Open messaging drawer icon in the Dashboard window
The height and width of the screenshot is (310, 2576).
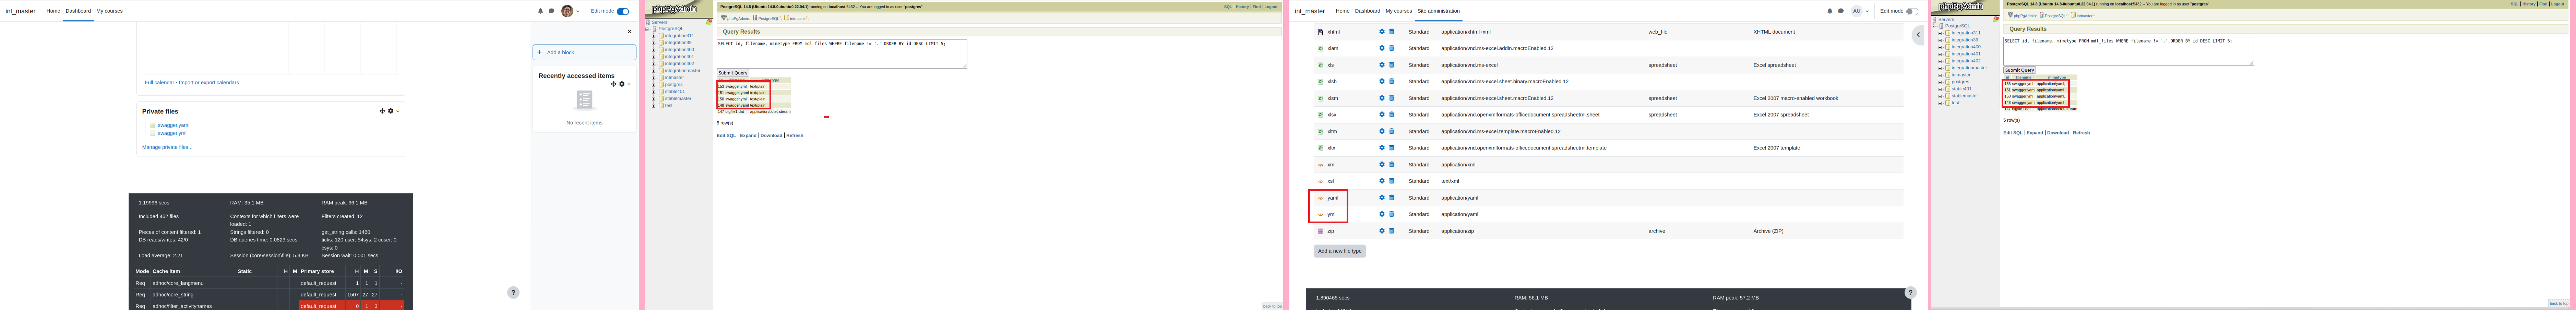click(x=551, y=11)
